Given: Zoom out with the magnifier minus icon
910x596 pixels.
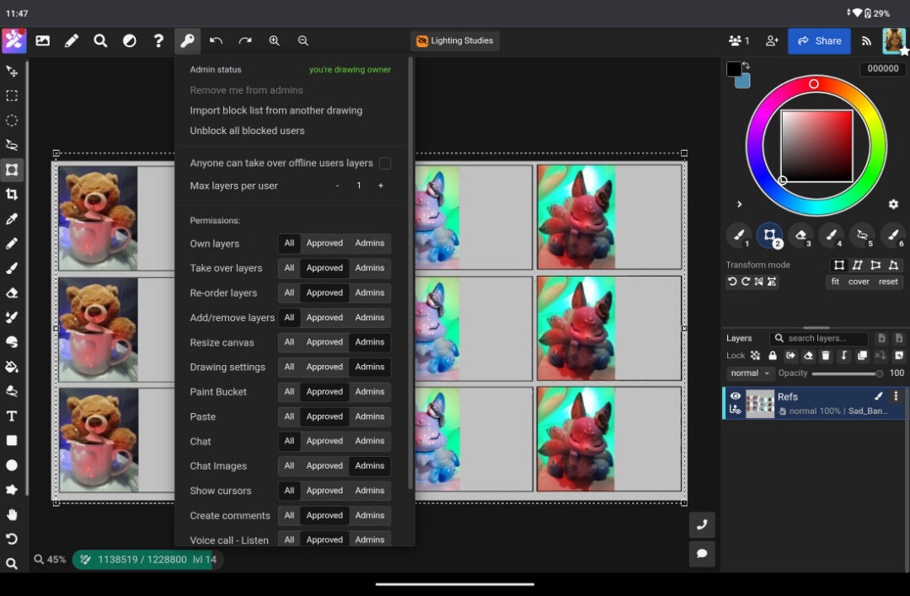Looking at the screenshot, I should tap(303, 40).
